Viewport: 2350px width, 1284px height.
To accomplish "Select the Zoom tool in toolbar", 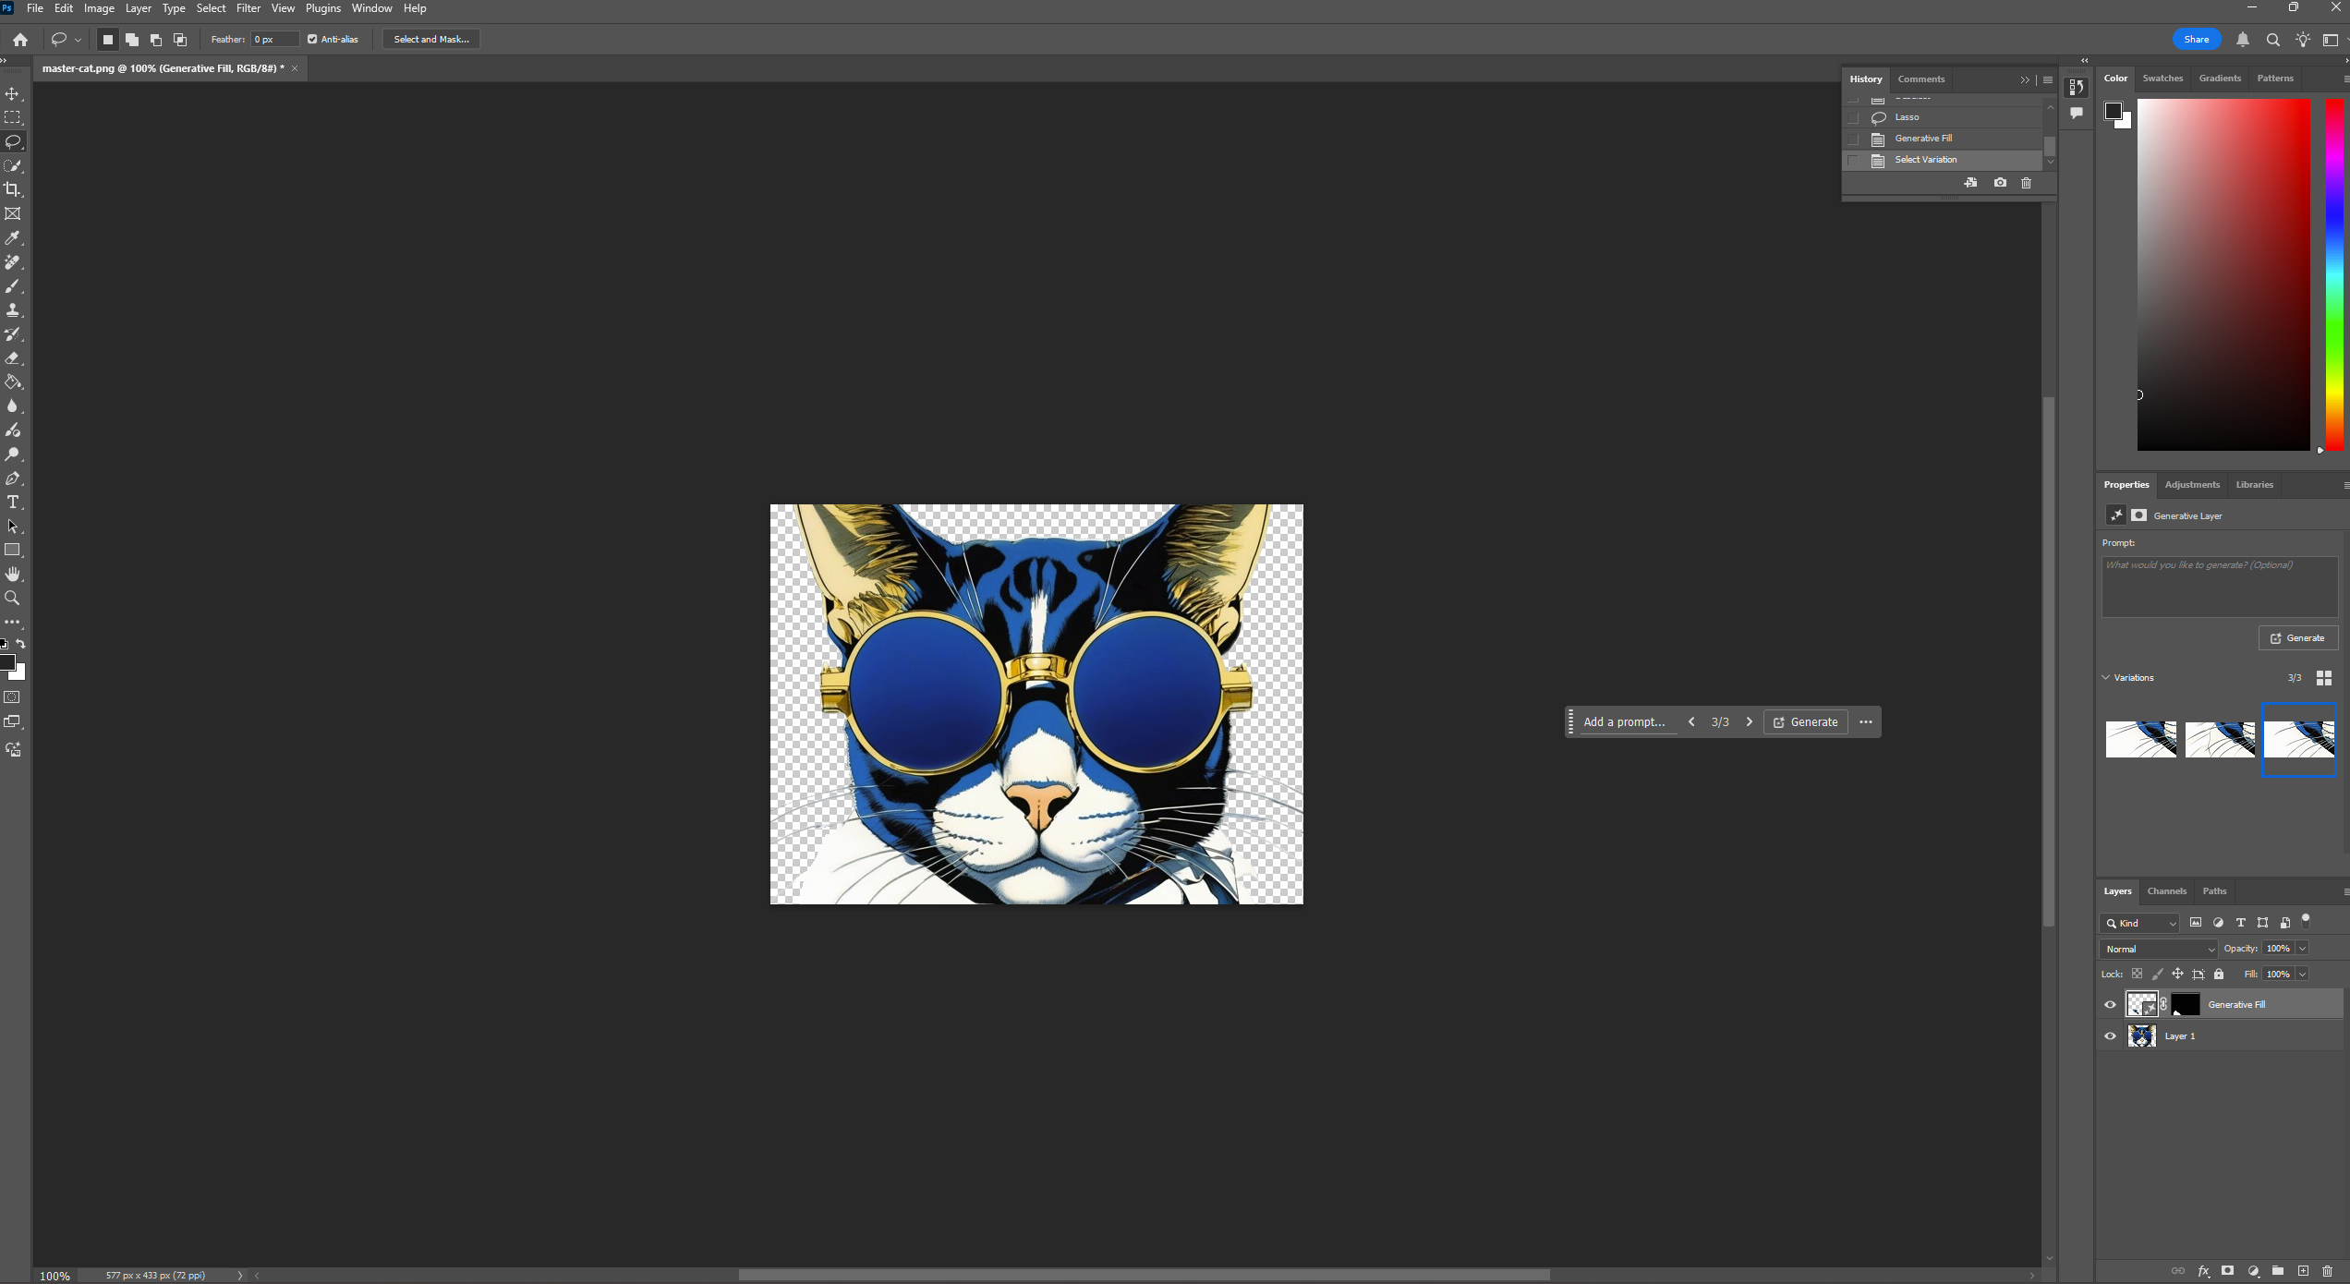I will tap(13, 599).
